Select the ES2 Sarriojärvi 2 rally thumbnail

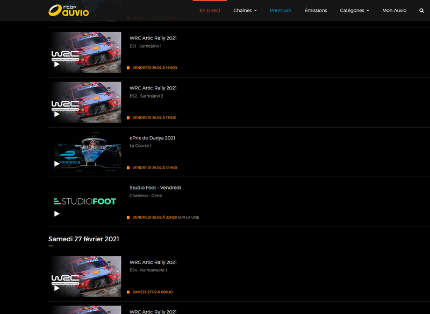click(x=85, y=102)
